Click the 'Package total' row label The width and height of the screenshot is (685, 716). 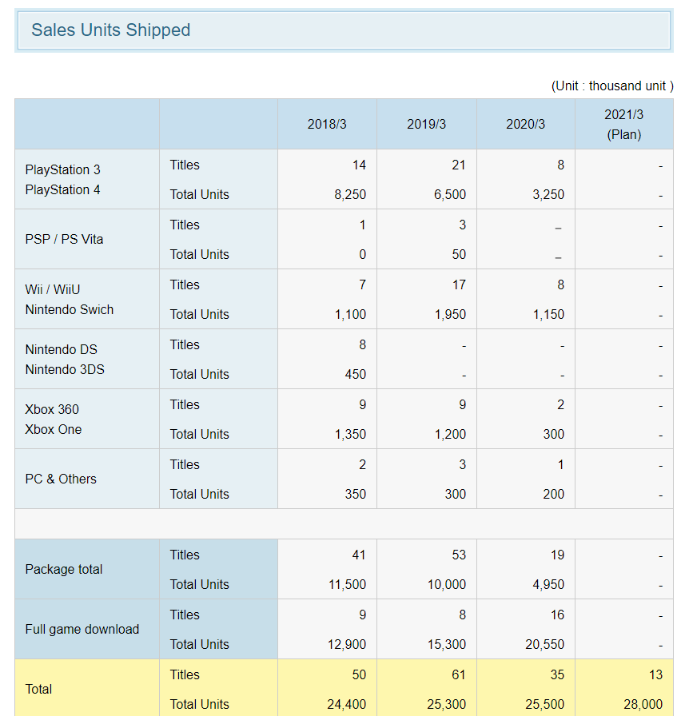coord(63,570)
